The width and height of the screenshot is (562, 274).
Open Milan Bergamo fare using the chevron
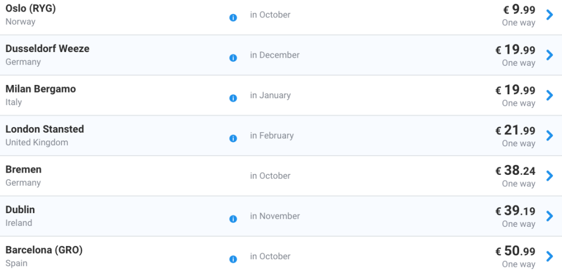point(549,95)
